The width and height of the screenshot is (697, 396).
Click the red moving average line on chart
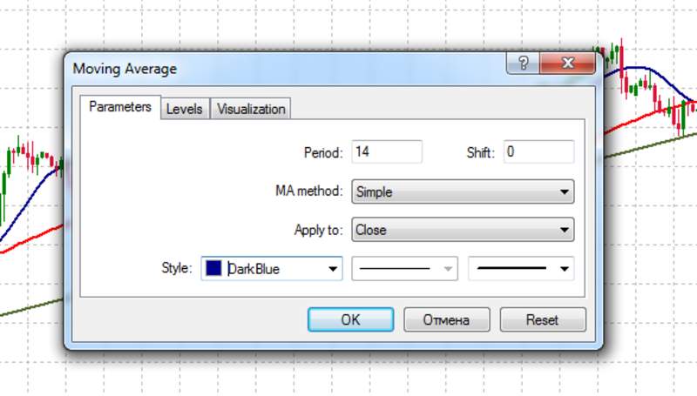(26, 240)
